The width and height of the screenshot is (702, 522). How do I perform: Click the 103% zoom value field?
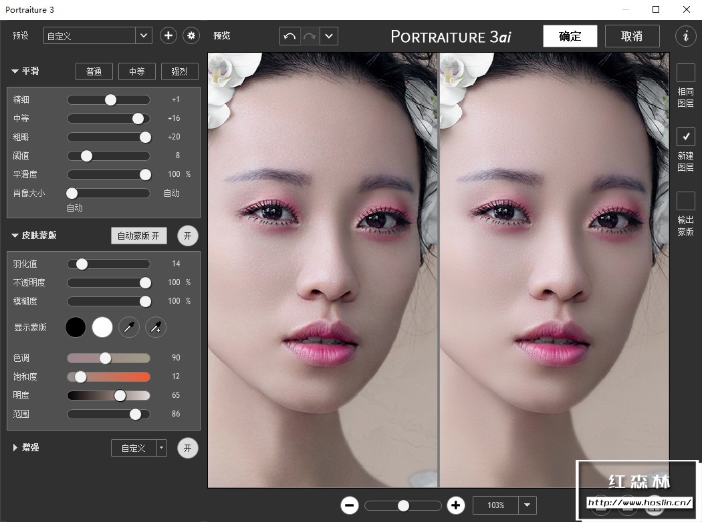[495, 505]
